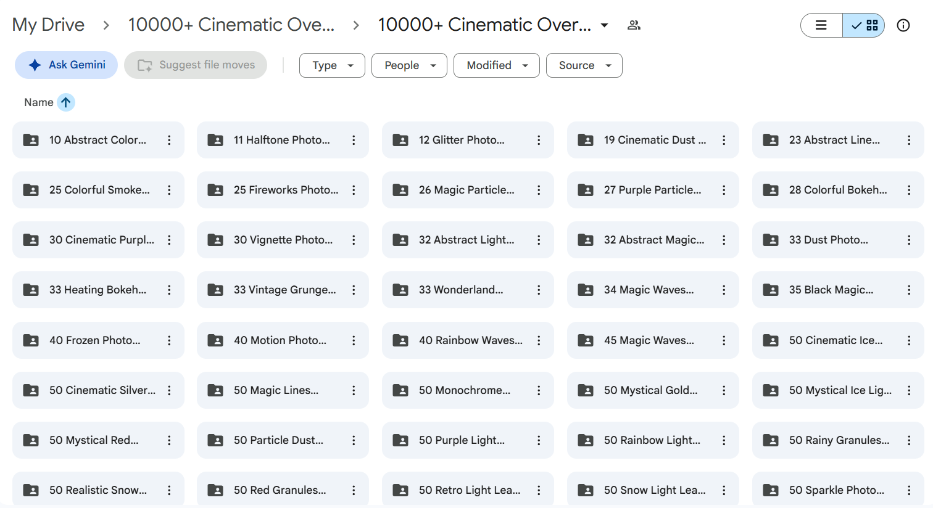Image resolution: width=933 pixels, height=508 pixels.
Task: Click the shared people icon beside folder title
Action: pyautogui.click(x=634, y=25)
